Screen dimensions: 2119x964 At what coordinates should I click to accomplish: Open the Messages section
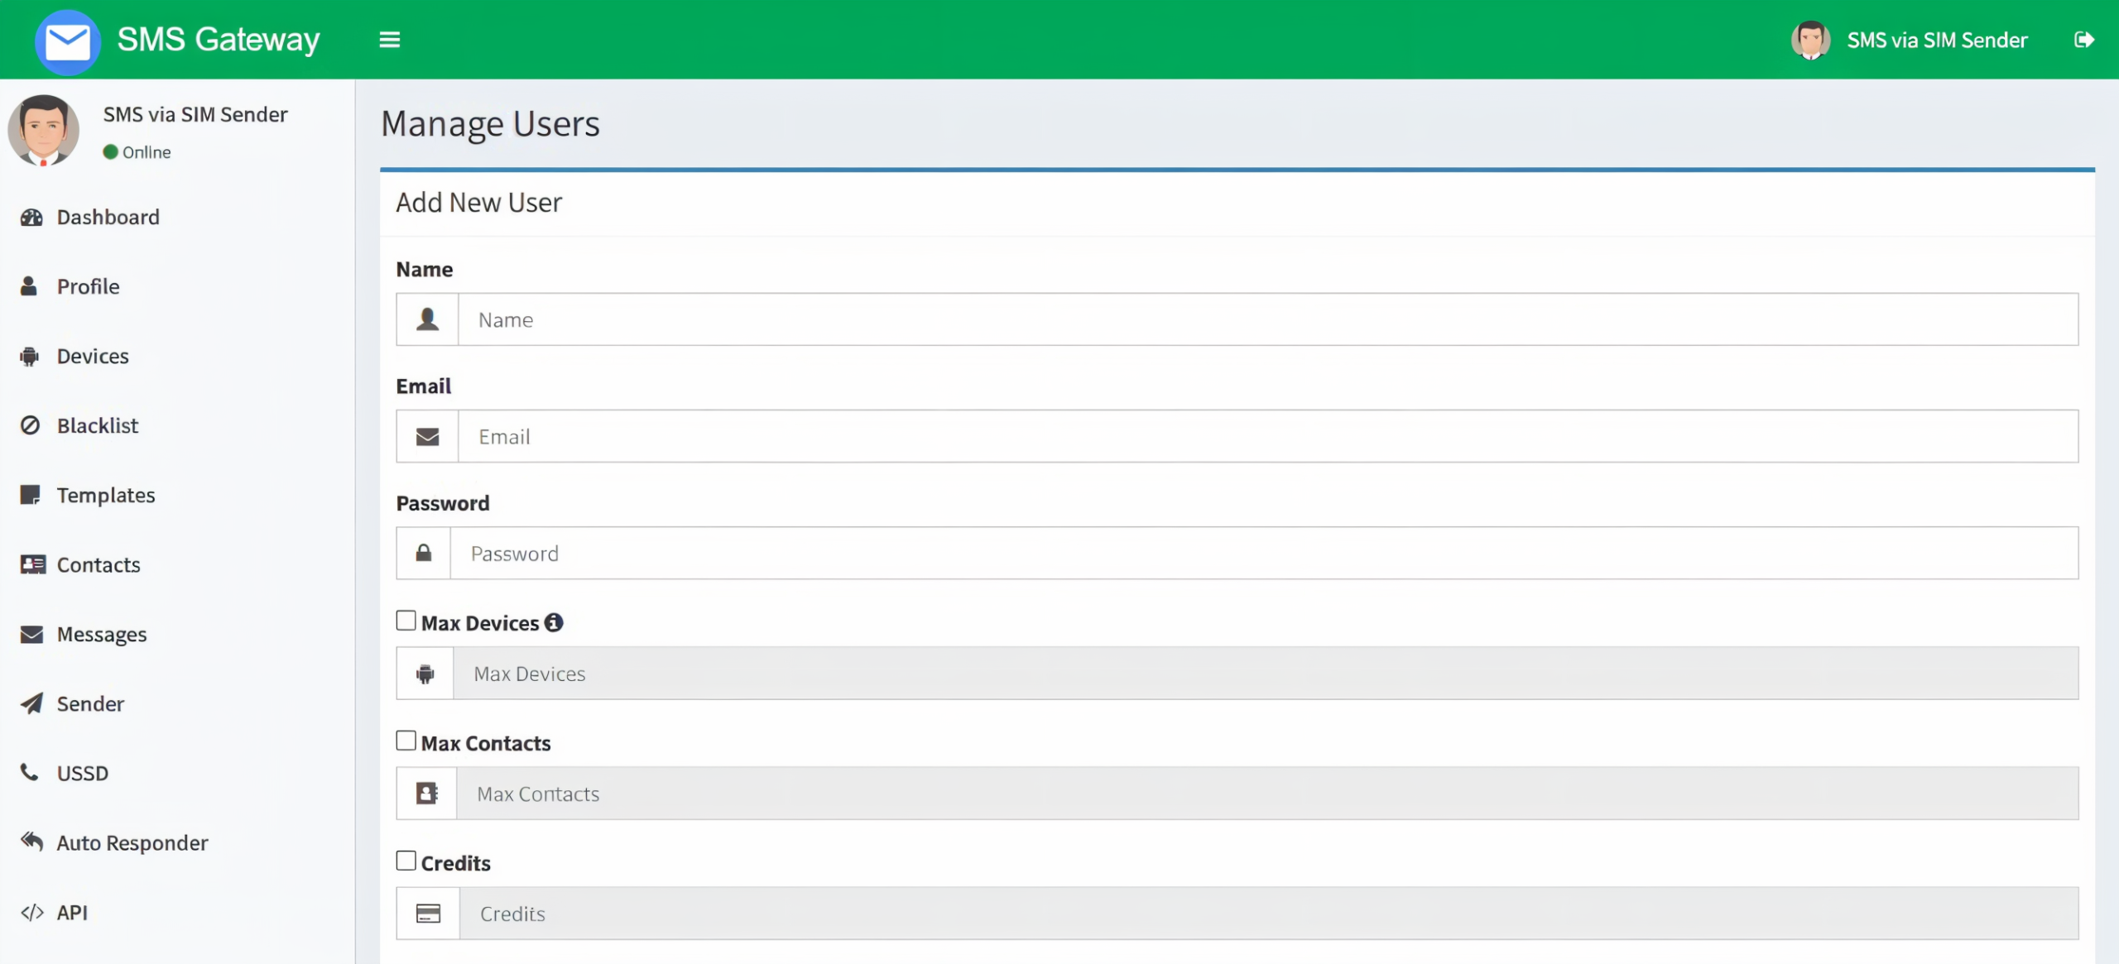point(101,634)
